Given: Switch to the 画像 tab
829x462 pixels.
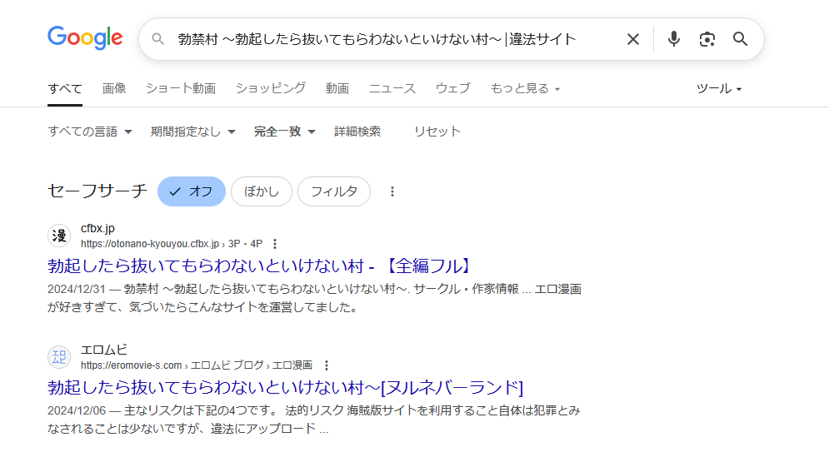Looking at the screenshot, I should pyautogui.click(x=114, y=88).
